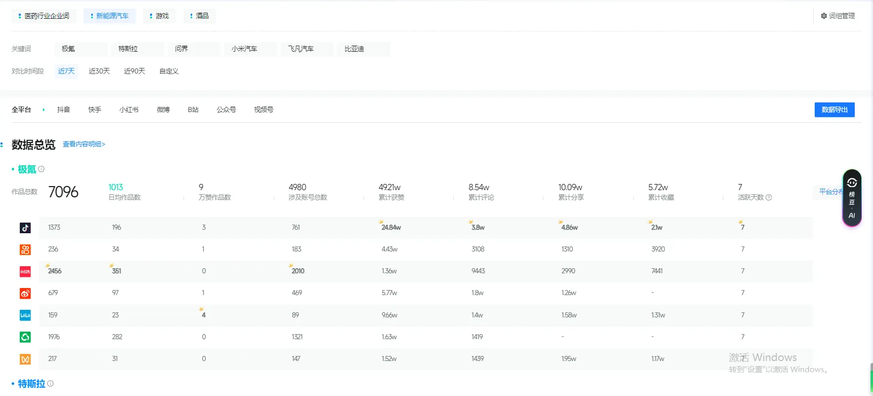Image resolution: width=873 pixels, height=396 pixels.
Task: Switch to 全平台 platform tab
Action: pos(21,110)
